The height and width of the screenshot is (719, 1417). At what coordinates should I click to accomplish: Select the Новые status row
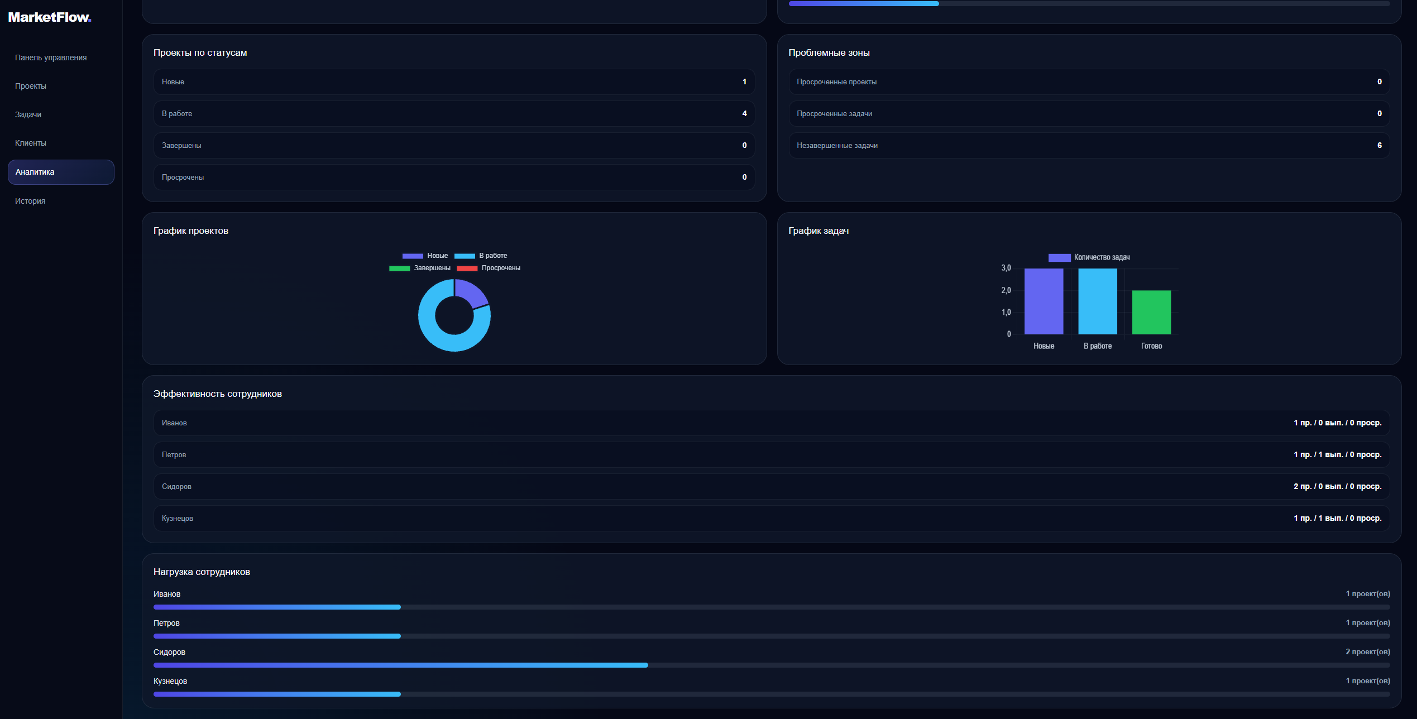click(x=454, y=82)
